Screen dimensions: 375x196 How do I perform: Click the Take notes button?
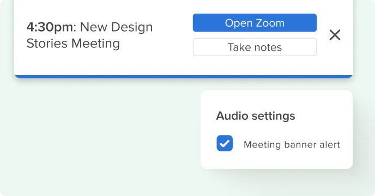click(x=255, y=47)
